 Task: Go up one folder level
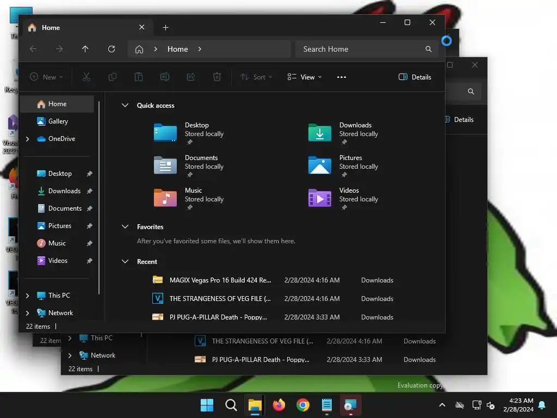tap(85, 49)
